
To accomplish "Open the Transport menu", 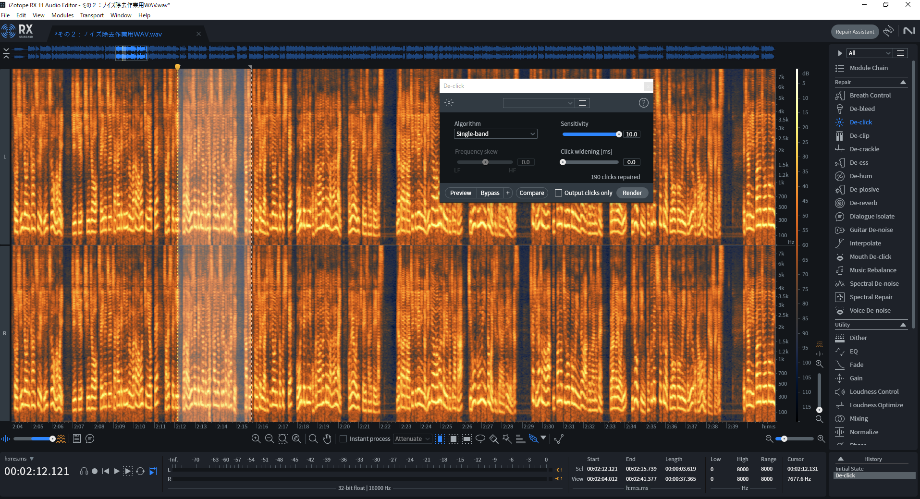I will pos(92,15).
